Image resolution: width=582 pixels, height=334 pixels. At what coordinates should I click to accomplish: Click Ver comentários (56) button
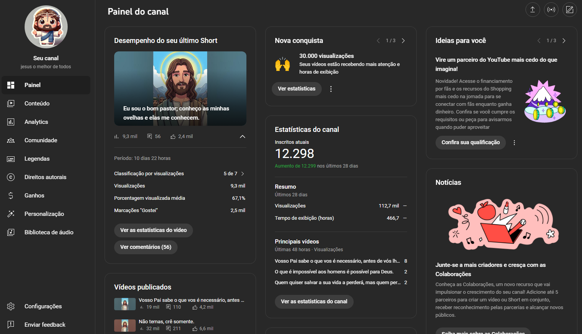click(146, 247)
